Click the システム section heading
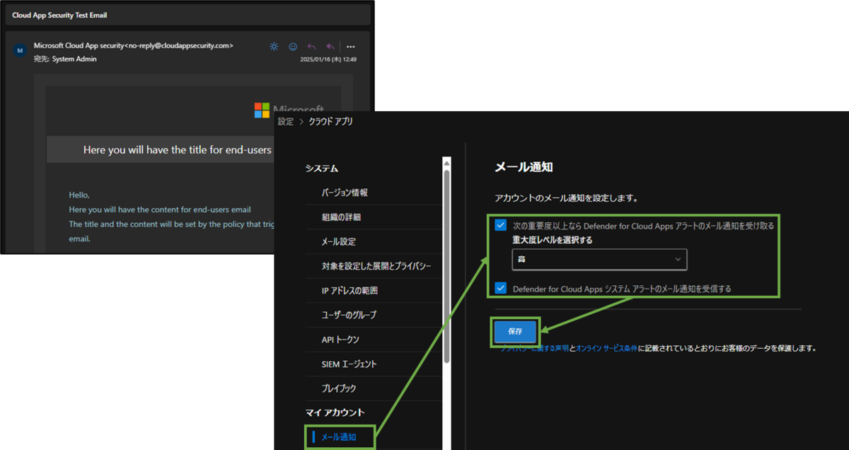This screenshot has width=849, height=450. click(322, 168)
